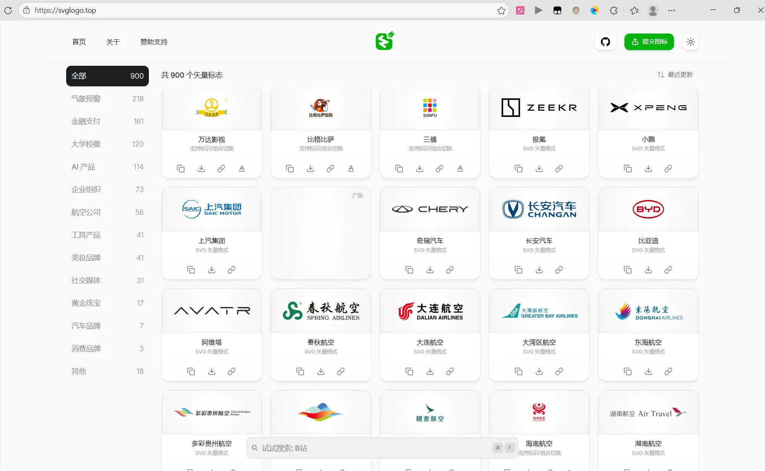Toggle the light/dark theme sun icon
The width and height of the screenshot is (765, 471).
pyautogui.click(x=691, y=42)
